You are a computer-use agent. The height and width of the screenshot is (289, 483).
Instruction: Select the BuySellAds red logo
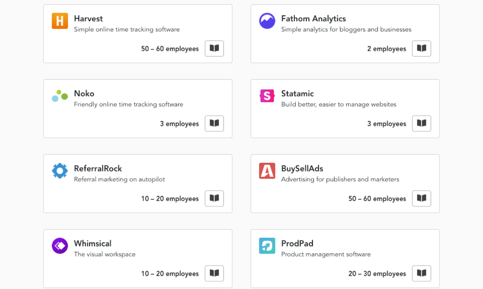click(x=267, y=171)
